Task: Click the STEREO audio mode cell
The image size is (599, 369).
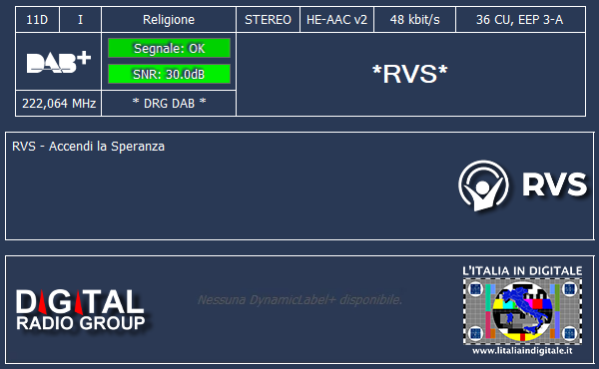Action: click(x=268, y=20)
